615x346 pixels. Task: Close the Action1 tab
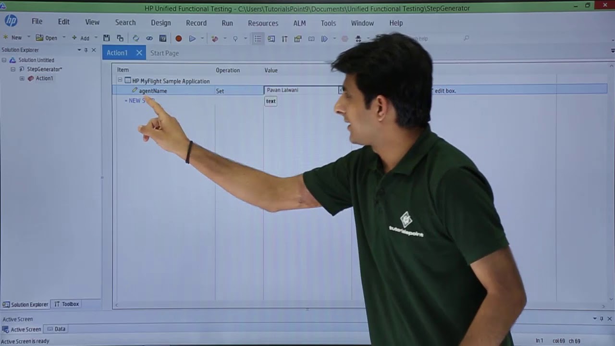139,53
